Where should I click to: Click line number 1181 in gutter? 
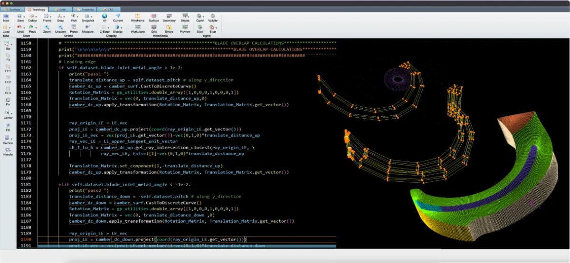tap(26, 184)
